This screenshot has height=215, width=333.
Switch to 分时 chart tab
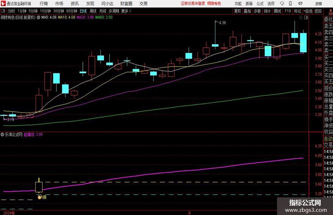[x=12, y=11]
